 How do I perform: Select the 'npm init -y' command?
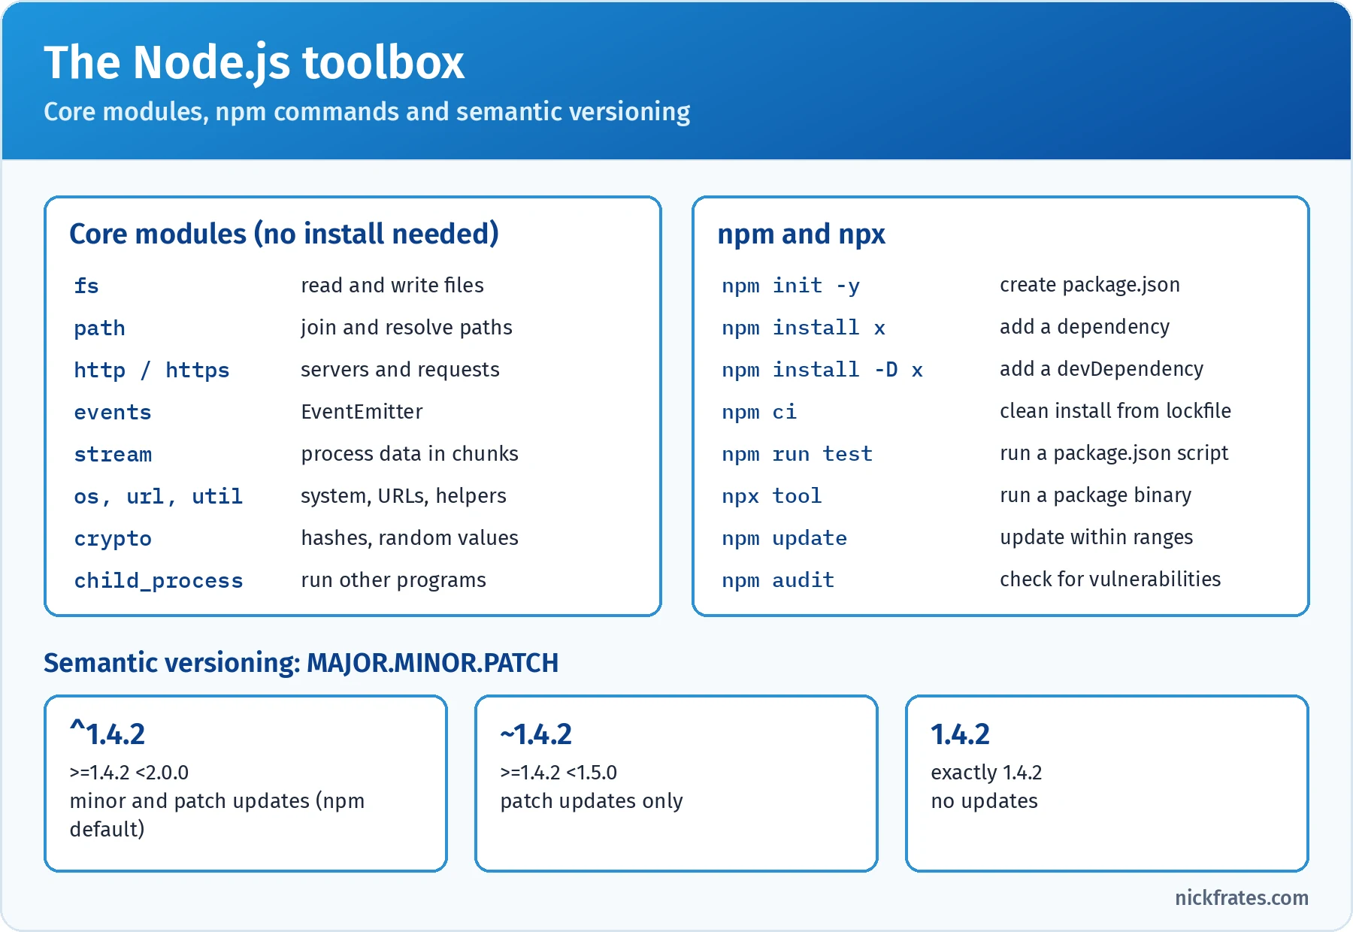tap(791, 286)
